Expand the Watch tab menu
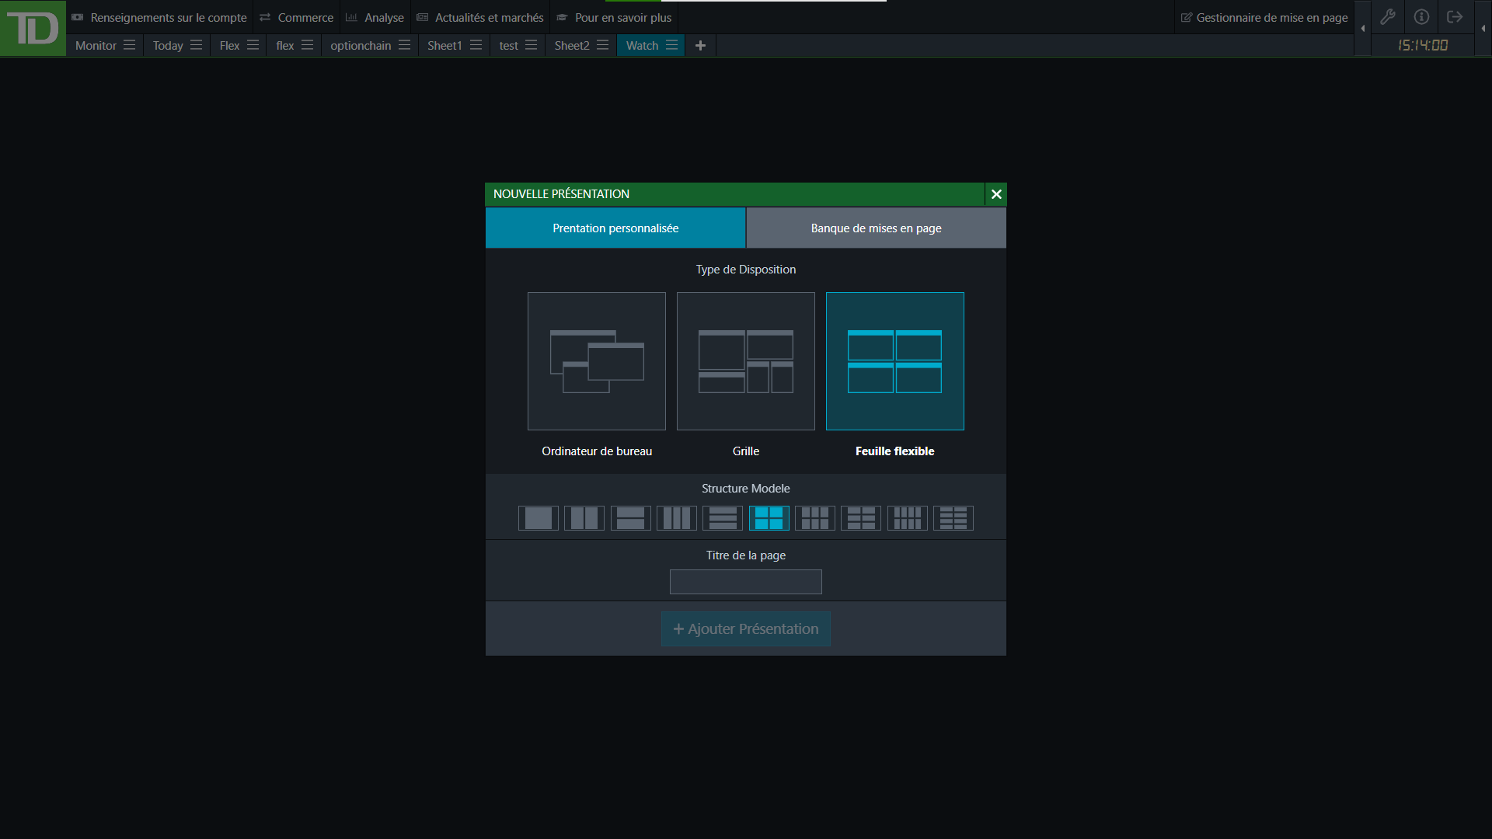This screenshot has width=1492, height=839. point(672,45)
